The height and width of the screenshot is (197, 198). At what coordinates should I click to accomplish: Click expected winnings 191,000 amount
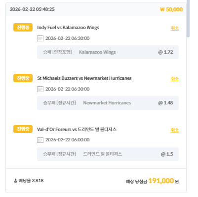pyautogui.click(x=161, y=181)
